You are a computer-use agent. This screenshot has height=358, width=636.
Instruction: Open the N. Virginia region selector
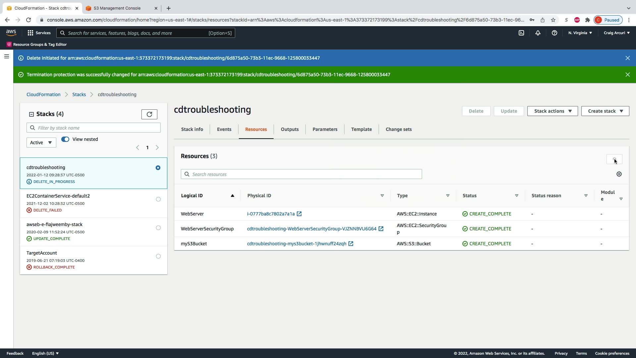[x=580, y=33]
